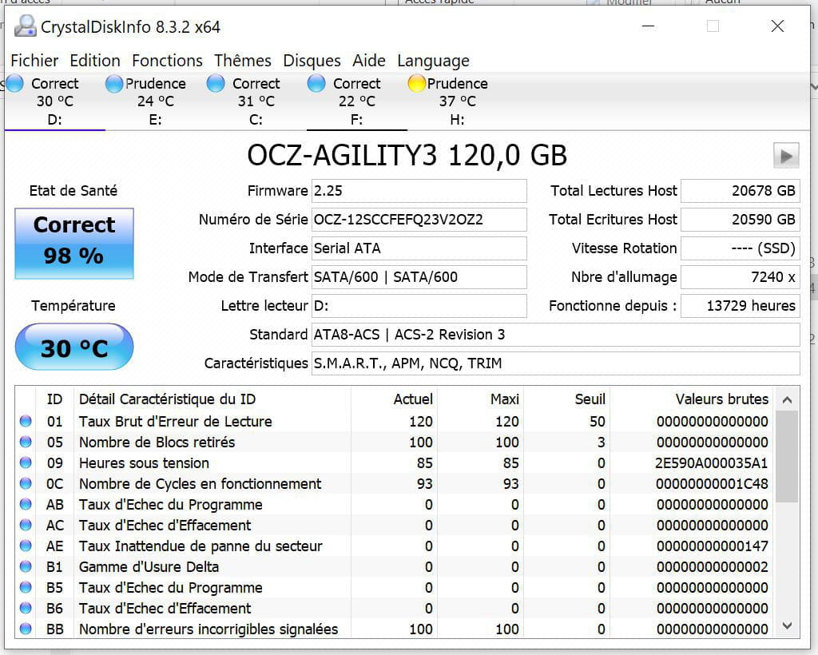The width and height of the screenshot is (818, 655).
Task: Click the Standard field ATA8-ACS
Action: tap(556, 334)
